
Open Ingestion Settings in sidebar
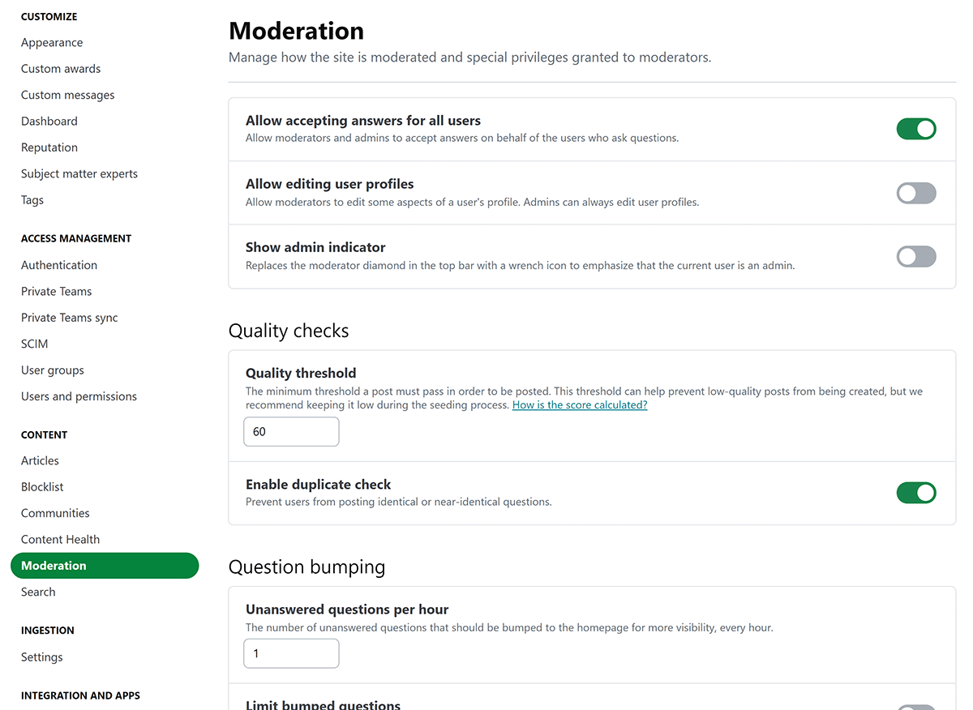point(42,657)
